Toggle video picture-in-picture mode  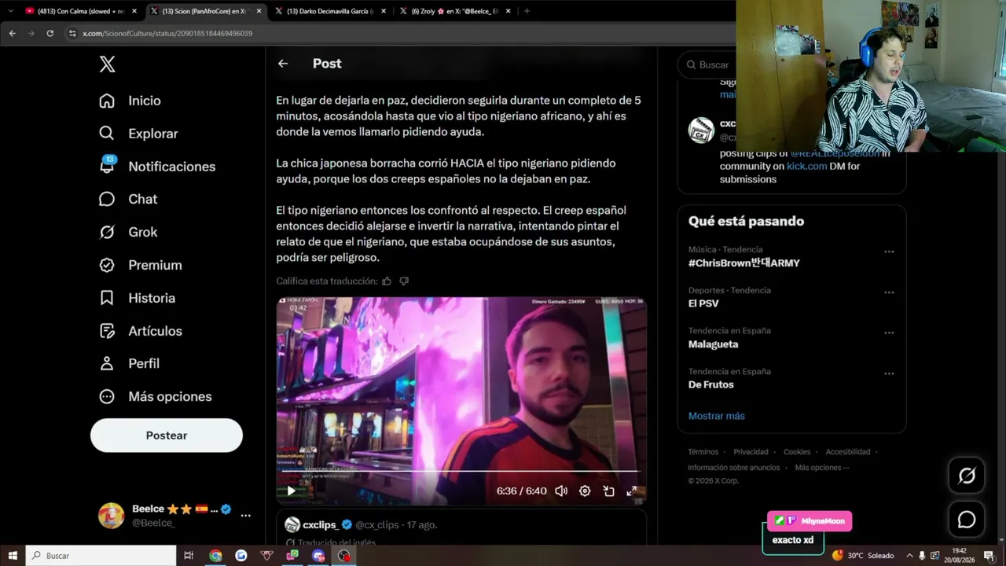(x=608, y=491)
